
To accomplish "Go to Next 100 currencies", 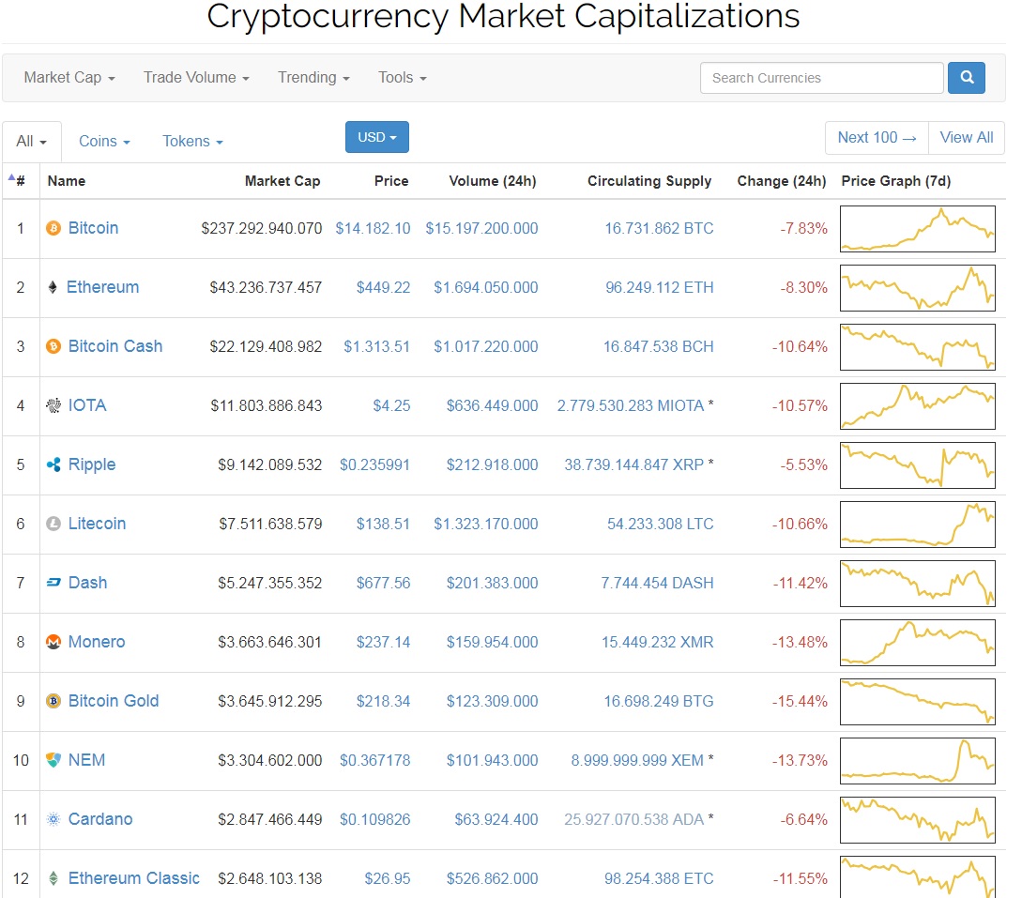I will (877, 138).
